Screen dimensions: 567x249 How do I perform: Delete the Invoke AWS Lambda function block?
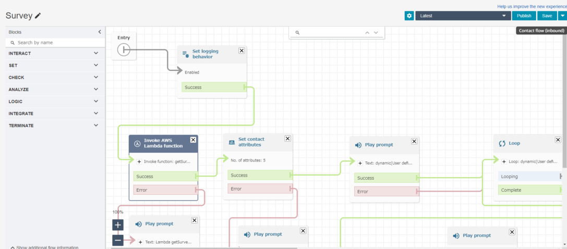pyautogui.click(x=193, y=140)
